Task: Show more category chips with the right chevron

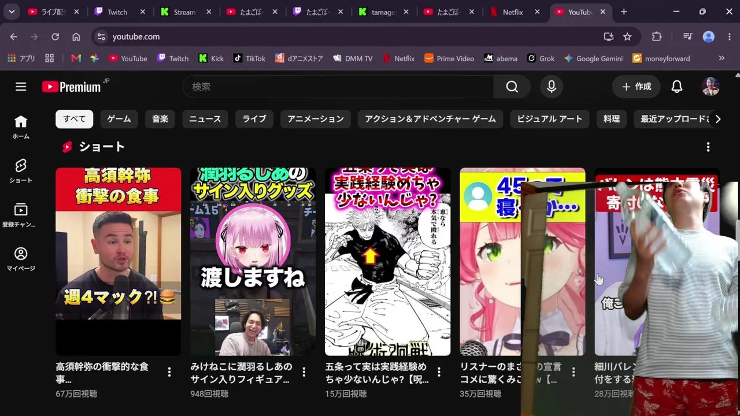Action: coord(717,119)
